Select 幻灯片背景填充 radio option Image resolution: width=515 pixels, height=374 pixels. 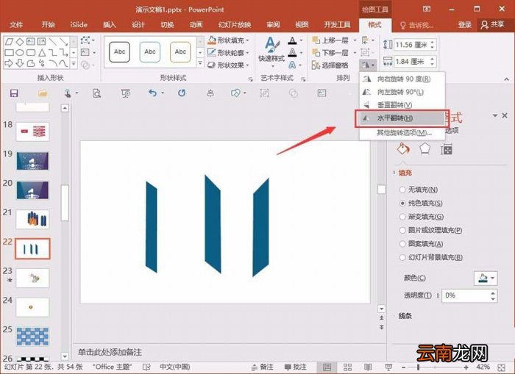[x=402, y=257]
